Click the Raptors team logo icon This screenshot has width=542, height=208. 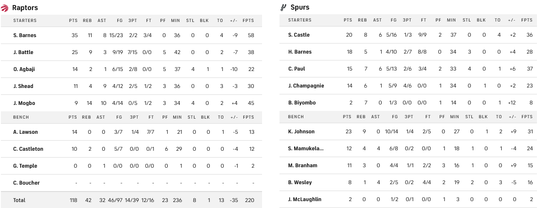point(5,7)
